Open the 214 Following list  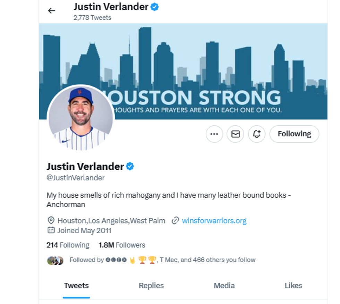[x=68, y=245]
